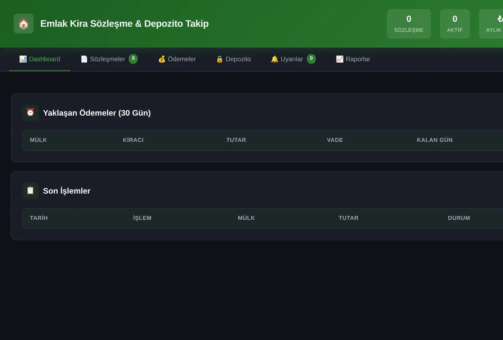503x340 pixels.
Task: Click the Son İşlemler heading
Action: pos(67,191)
